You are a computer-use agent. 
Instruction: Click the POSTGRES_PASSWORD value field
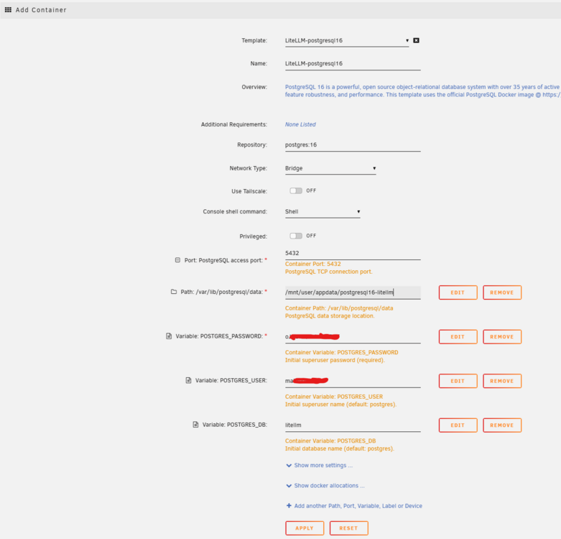[353, 337]
